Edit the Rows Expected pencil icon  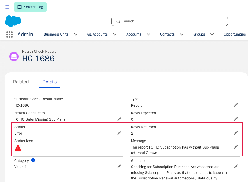click(x=236, y=119)
